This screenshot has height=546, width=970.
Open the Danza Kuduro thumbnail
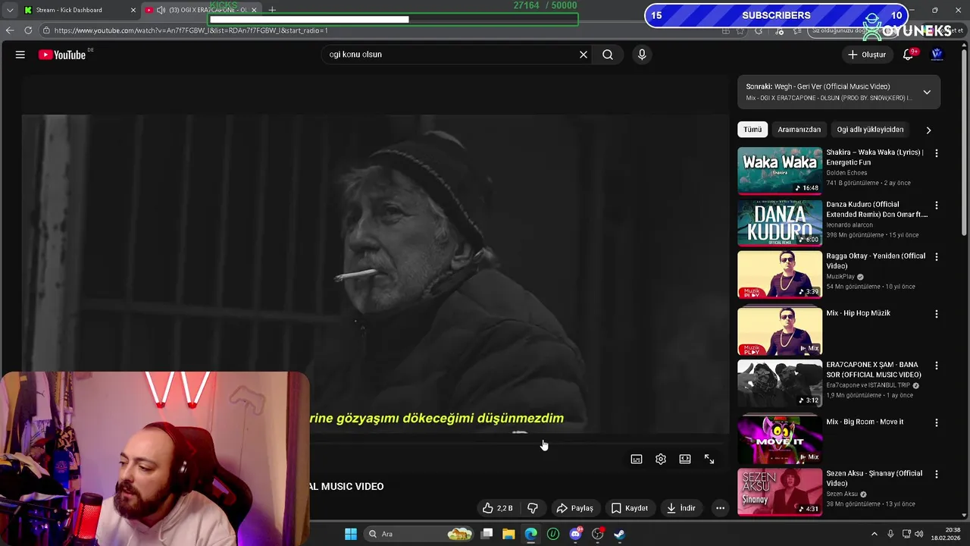tap(780, 223)
